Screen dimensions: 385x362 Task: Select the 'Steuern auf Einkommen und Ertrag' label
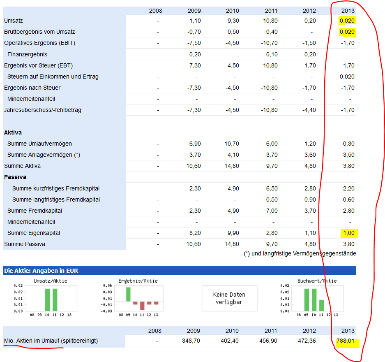pos(53,77)
